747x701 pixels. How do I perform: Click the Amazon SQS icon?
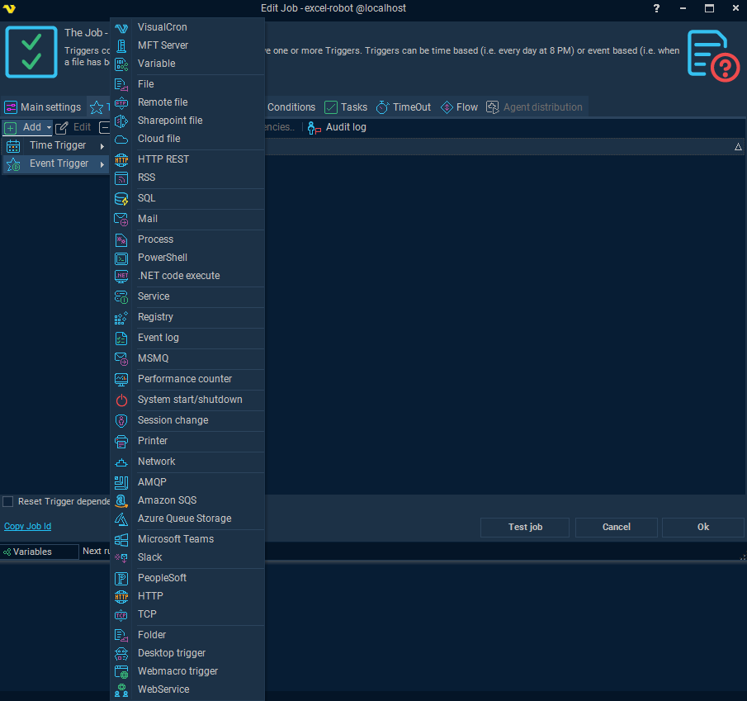pos(121,500)
